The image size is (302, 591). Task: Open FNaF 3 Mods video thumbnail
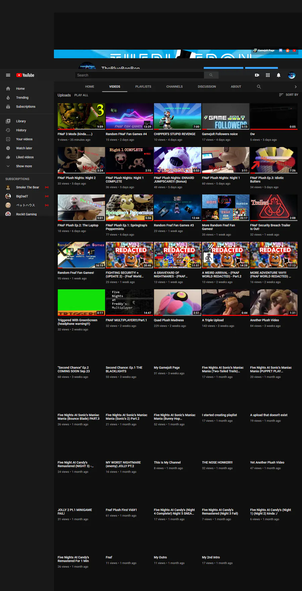click(x=81, y=116)
